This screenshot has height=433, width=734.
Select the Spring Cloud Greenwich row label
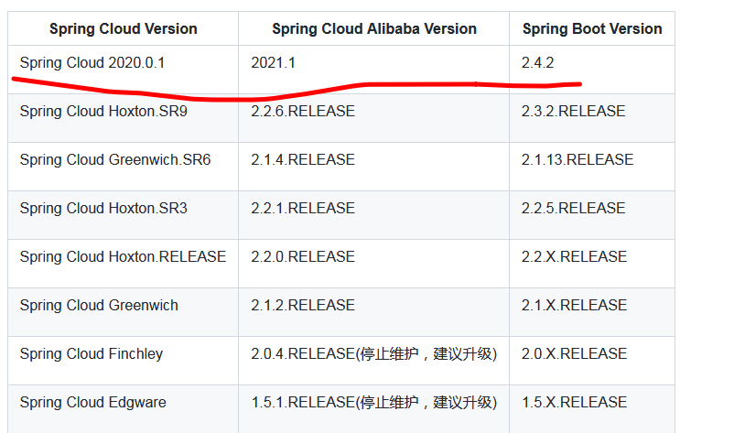coord(99,306)
